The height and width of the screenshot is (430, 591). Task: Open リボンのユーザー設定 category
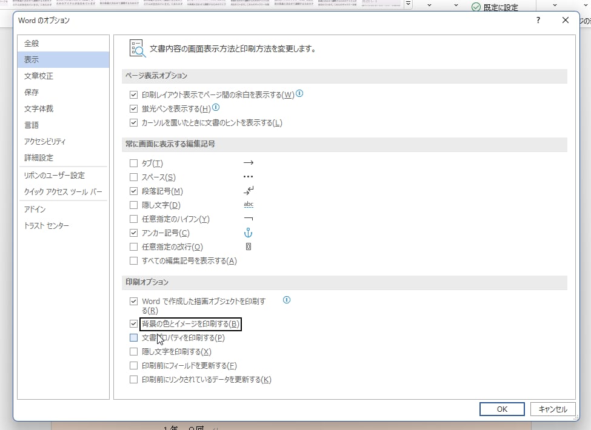[63, 176]
